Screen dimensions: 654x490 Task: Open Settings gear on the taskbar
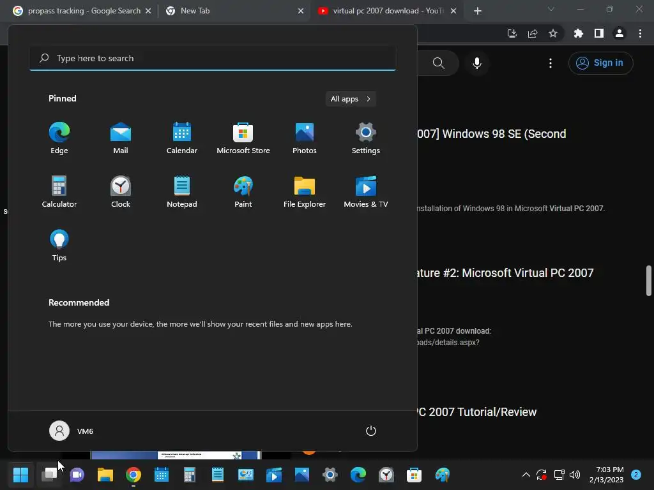click(330, 475)
